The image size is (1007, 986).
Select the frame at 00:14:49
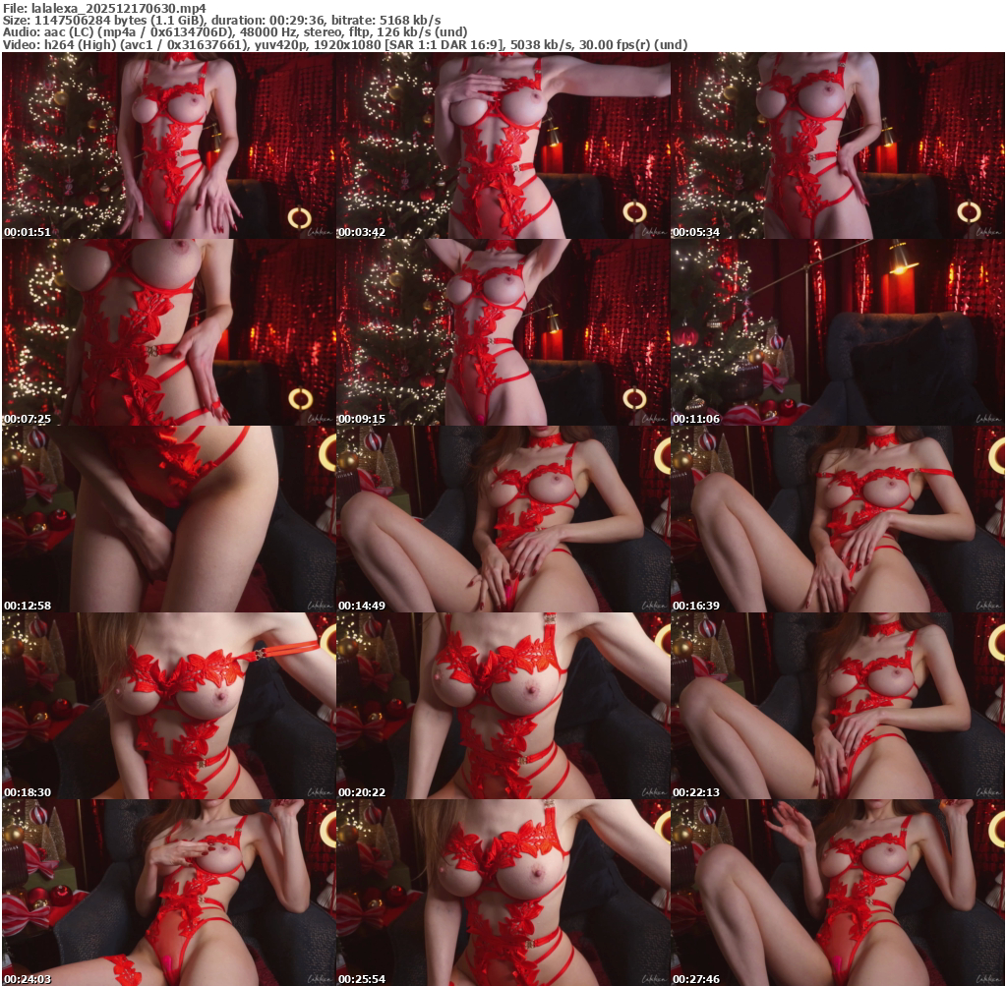coord(503,519)
